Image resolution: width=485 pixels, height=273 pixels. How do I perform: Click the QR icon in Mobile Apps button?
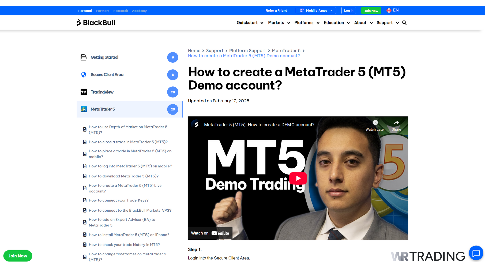302,10
